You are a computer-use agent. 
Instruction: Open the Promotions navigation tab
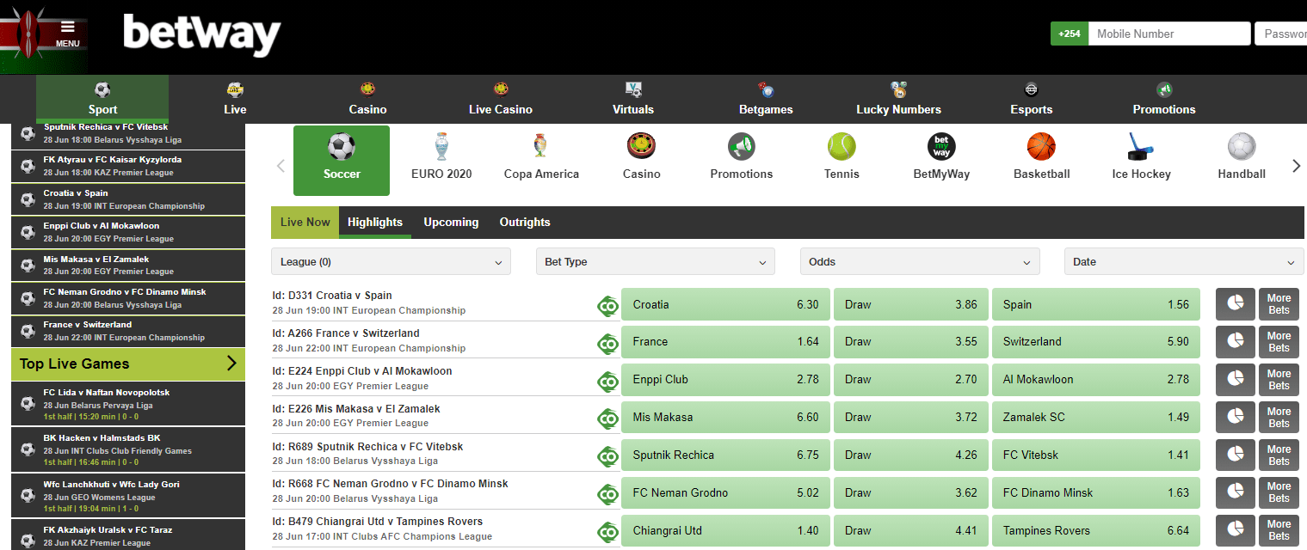tap(1164, 98)
